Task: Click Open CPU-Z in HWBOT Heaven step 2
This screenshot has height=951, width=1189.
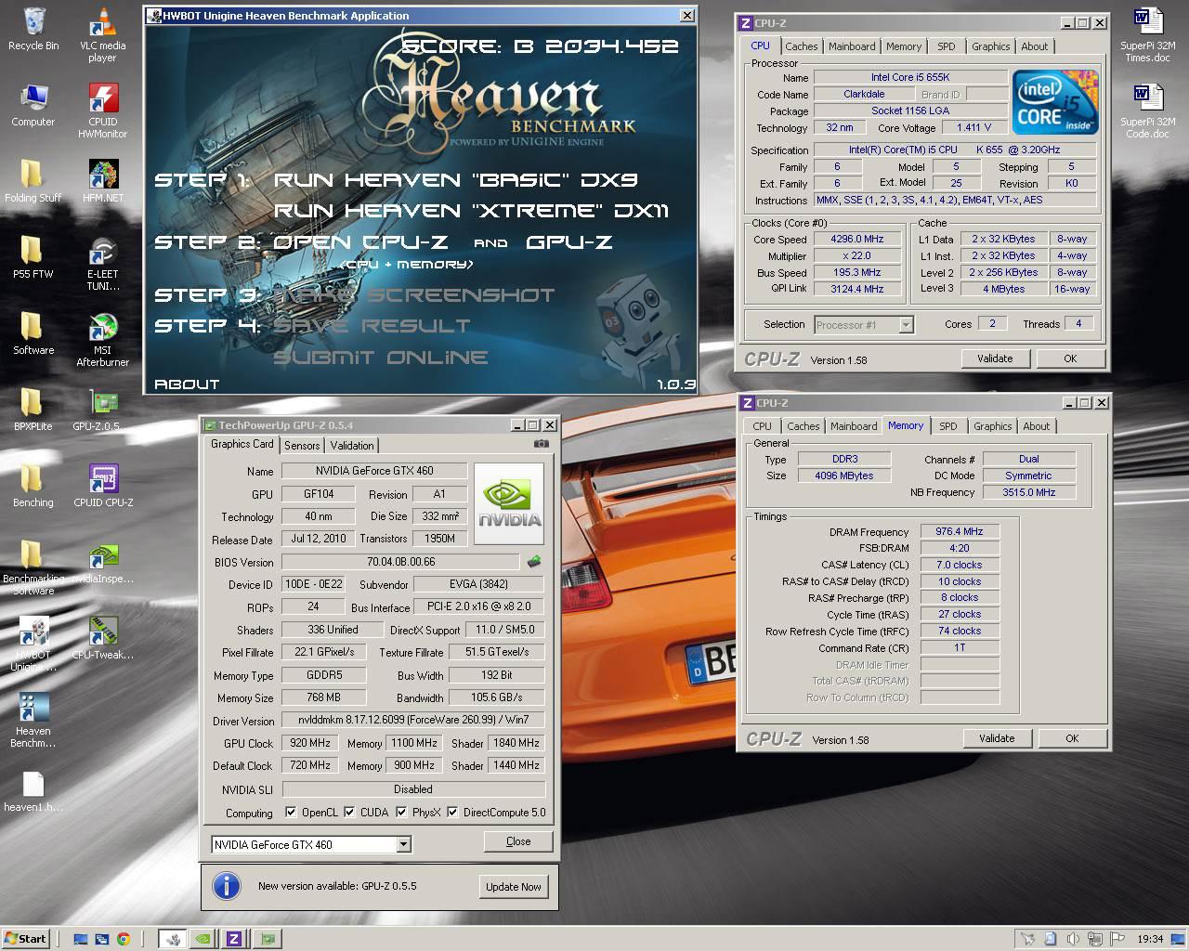Action: coord(360,242)
